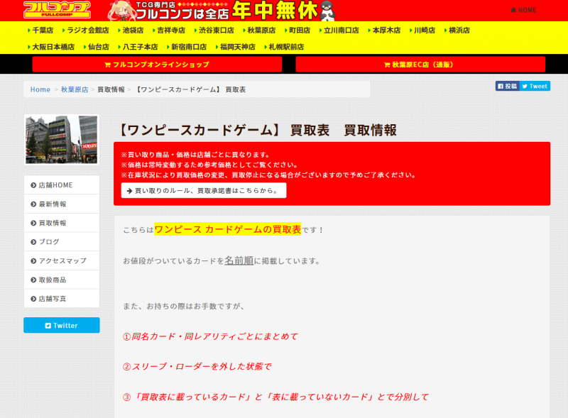Click the Tweet share button

pos(535,86)
